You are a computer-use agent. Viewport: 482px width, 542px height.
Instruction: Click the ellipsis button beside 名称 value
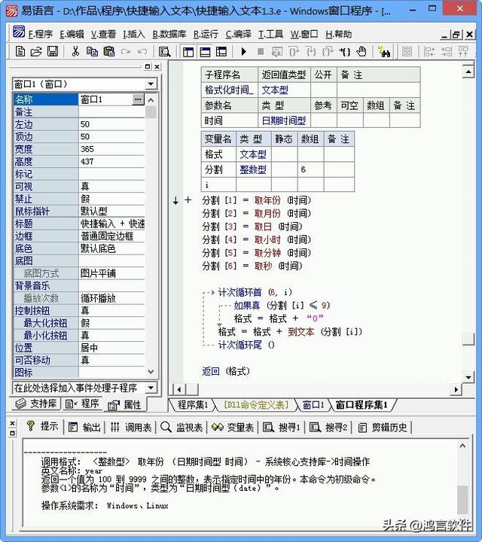coord(138,99)
